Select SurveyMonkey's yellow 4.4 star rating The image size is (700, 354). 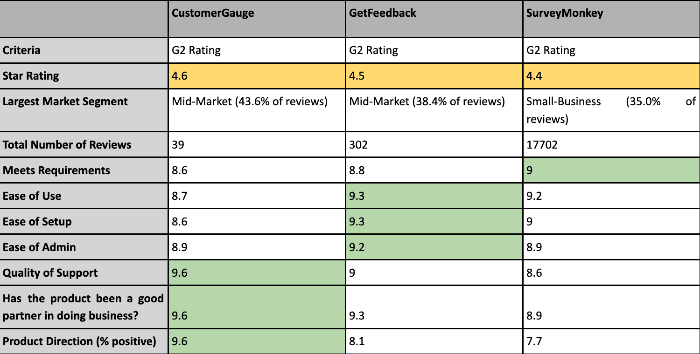611,76
